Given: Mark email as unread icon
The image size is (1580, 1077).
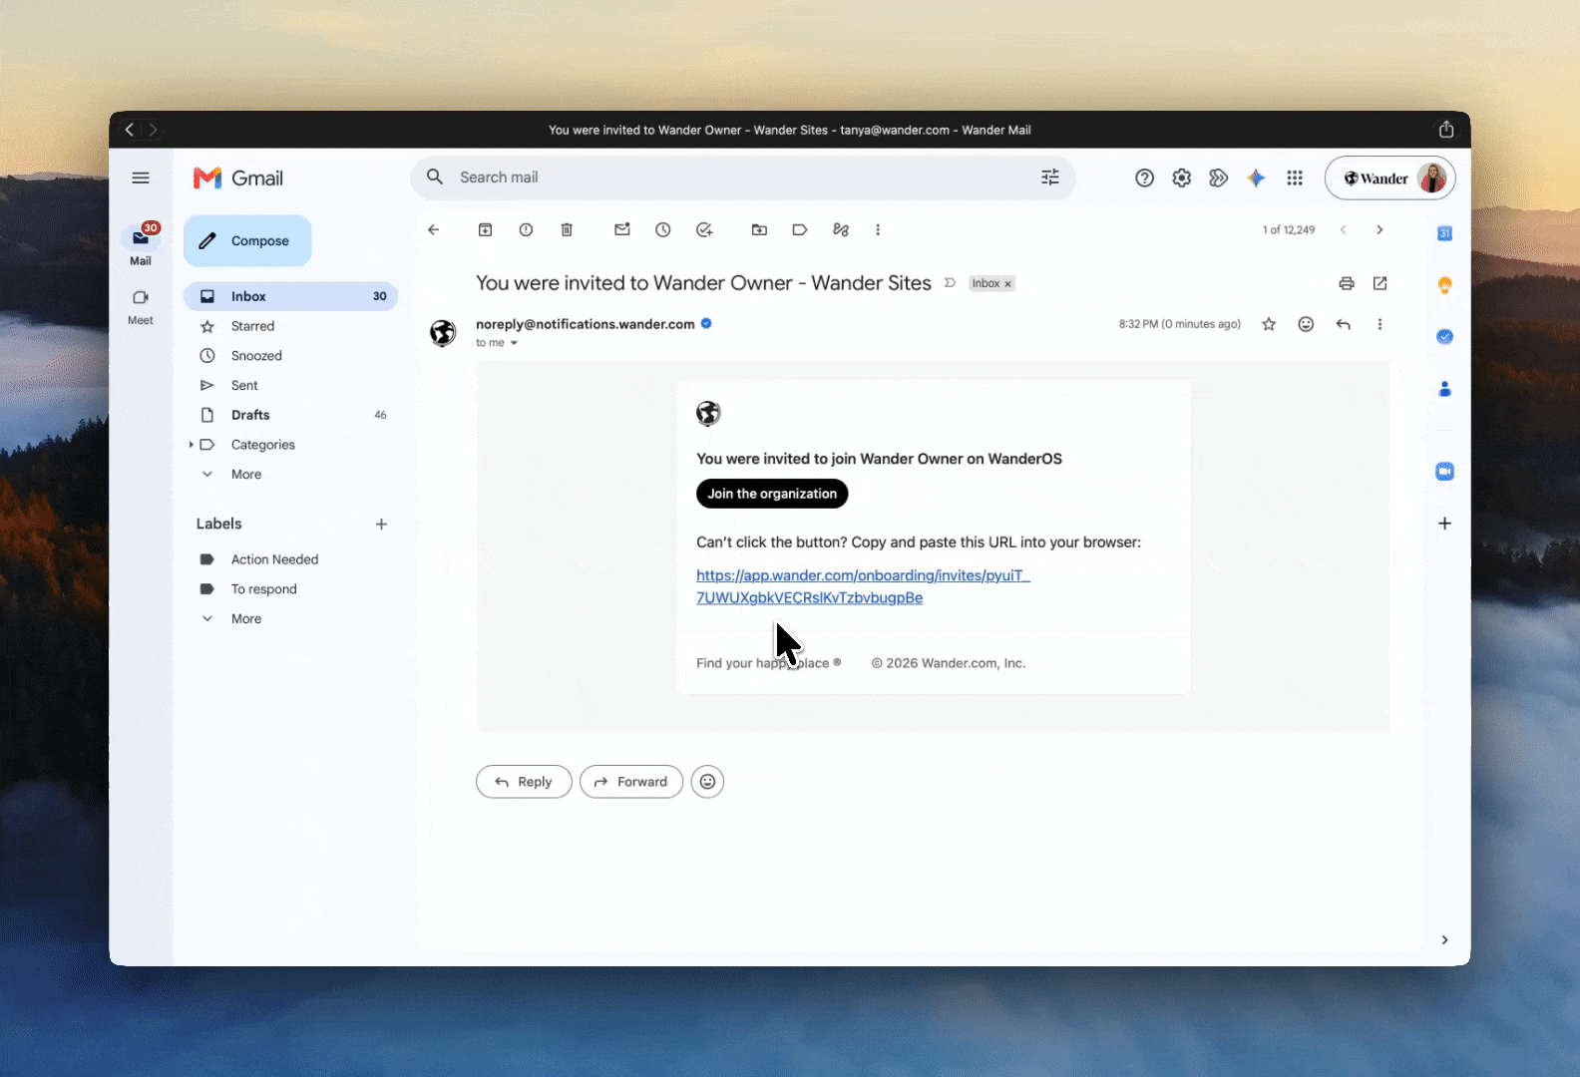Looking at the screenshot, I should click(x=622, y=229).
